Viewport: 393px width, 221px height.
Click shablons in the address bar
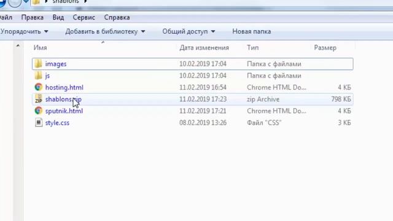click(x=66, y=1)
